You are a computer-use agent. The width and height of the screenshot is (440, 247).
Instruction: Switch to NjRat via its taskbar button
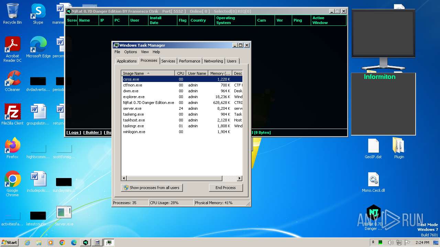pos(86,243)
